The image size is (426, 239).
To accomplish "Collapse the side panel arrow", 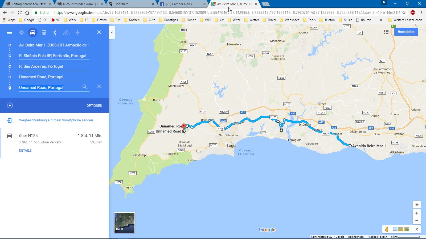I will [112, 32].
